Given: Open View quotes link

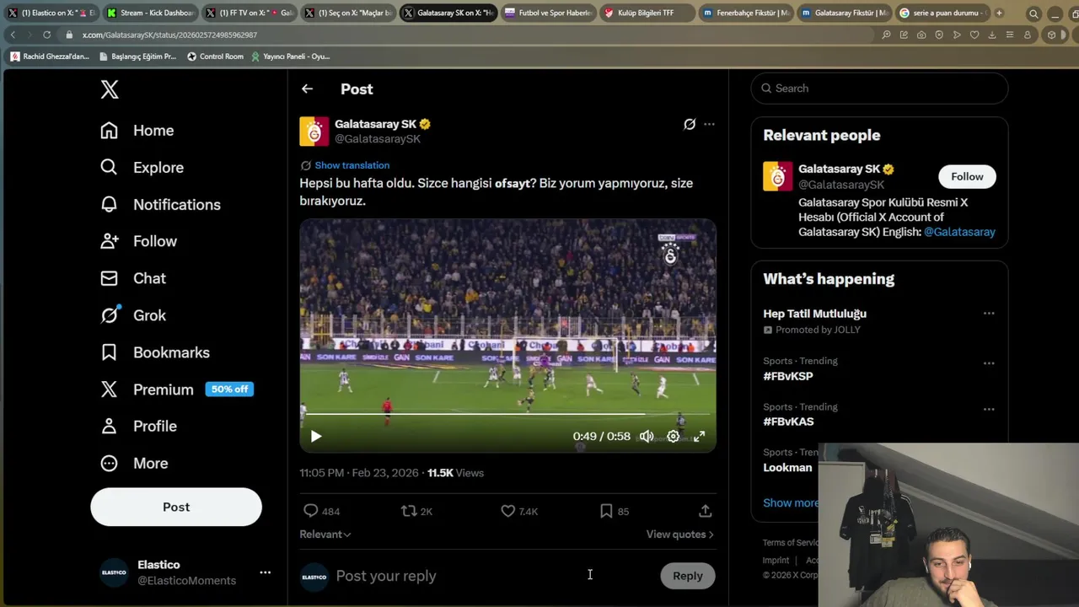Looking at the screenshot, I should (679, 534).
